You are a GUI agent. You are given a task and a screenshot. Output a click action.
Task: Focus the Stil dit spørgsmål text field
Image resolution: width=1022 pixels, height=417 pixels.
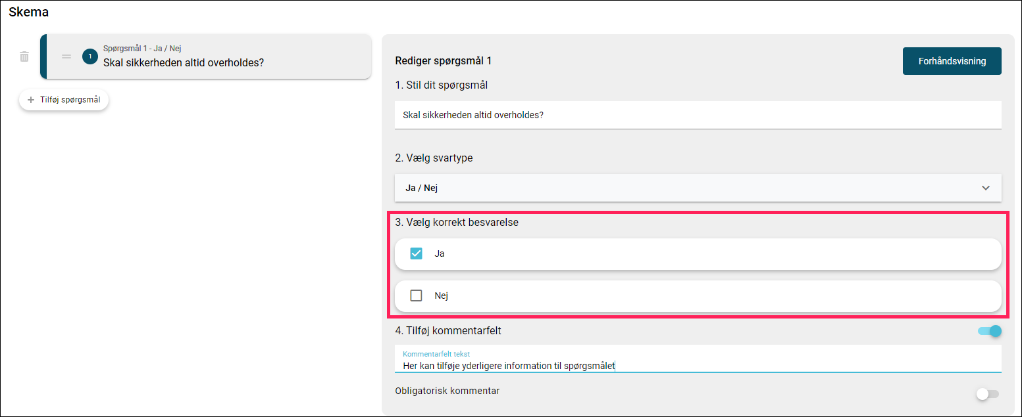point(698,115)
